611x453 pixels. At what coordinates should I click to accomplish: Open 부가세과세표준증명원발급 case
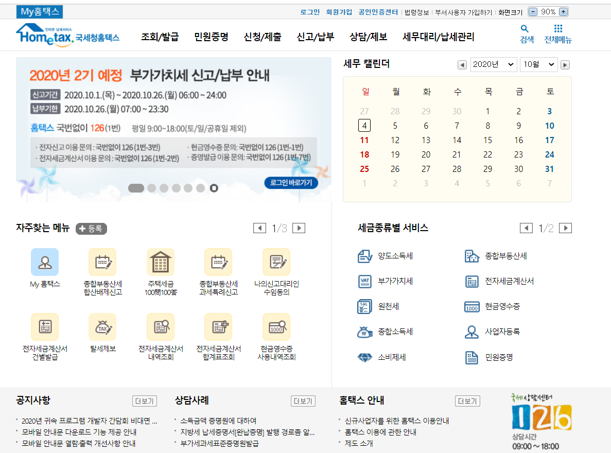point(219,443)
